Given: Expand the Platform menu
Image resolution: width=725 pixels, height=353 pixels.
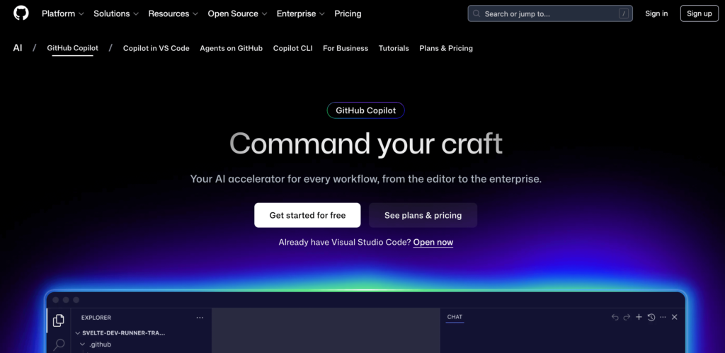Looking at the screenshot, I should [63, 13].
